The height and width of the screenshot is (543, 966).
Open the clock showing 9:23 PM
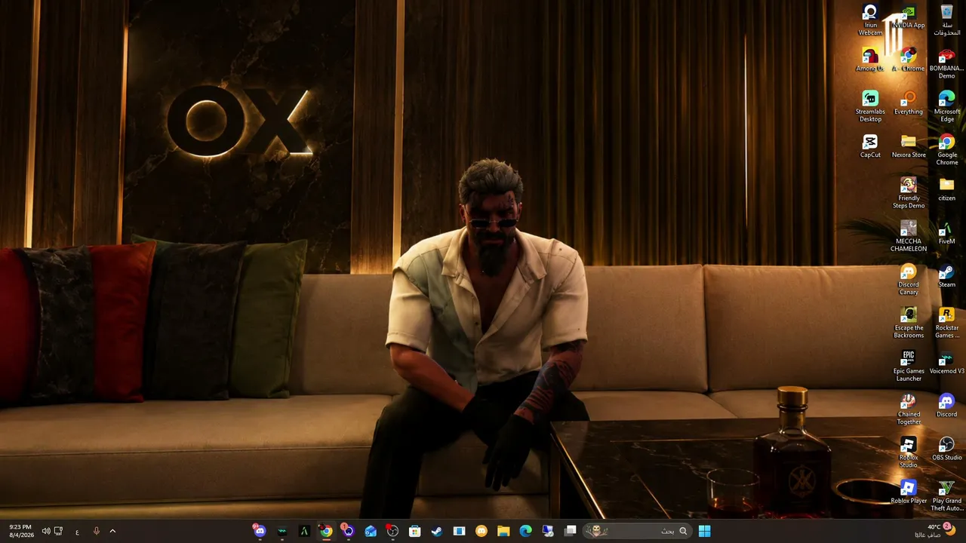pyautogui.click(x=20, y=531)
